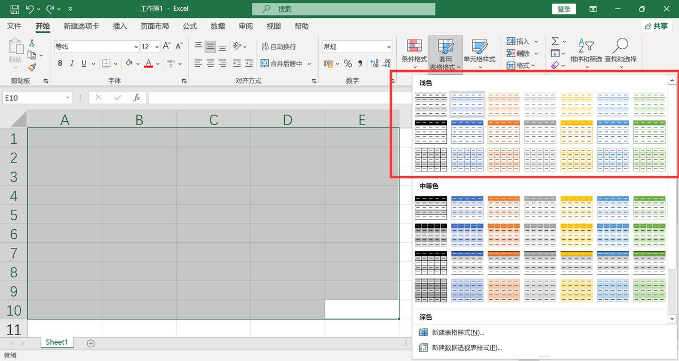Screen dimensions: 679x361
Task: Toggle top vertical alignment
Action: tap(198, 46)
